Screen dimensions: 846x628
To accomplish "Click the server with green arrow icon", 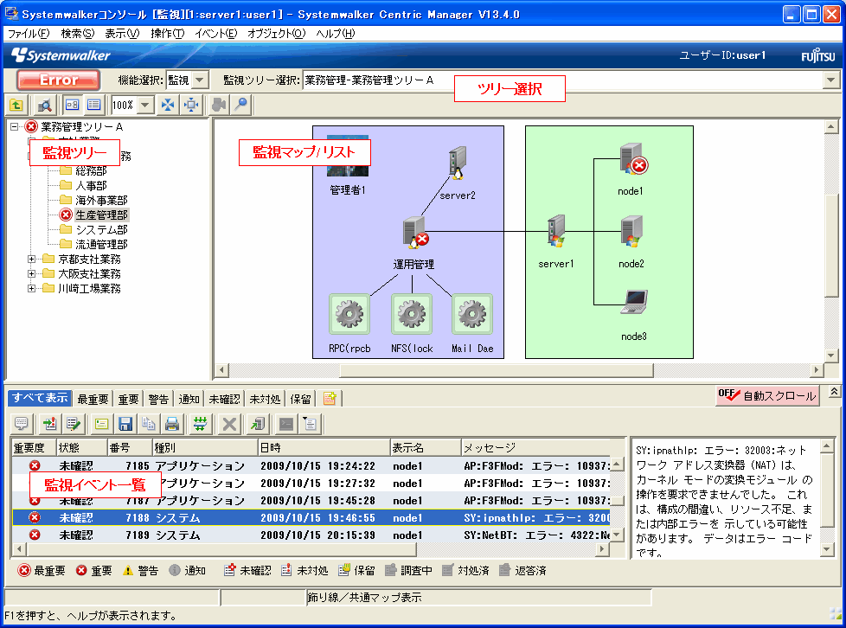I will 258,424.
